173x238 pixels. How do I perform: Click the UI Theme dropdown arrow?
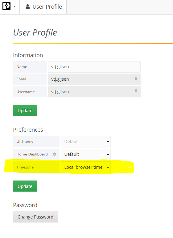[108, 142]
